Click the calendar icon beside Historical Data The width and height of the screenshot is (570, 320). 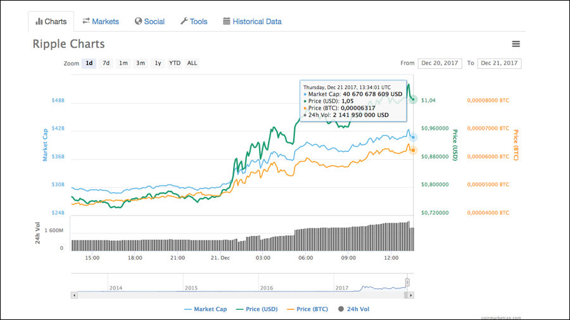pos(227,21)
